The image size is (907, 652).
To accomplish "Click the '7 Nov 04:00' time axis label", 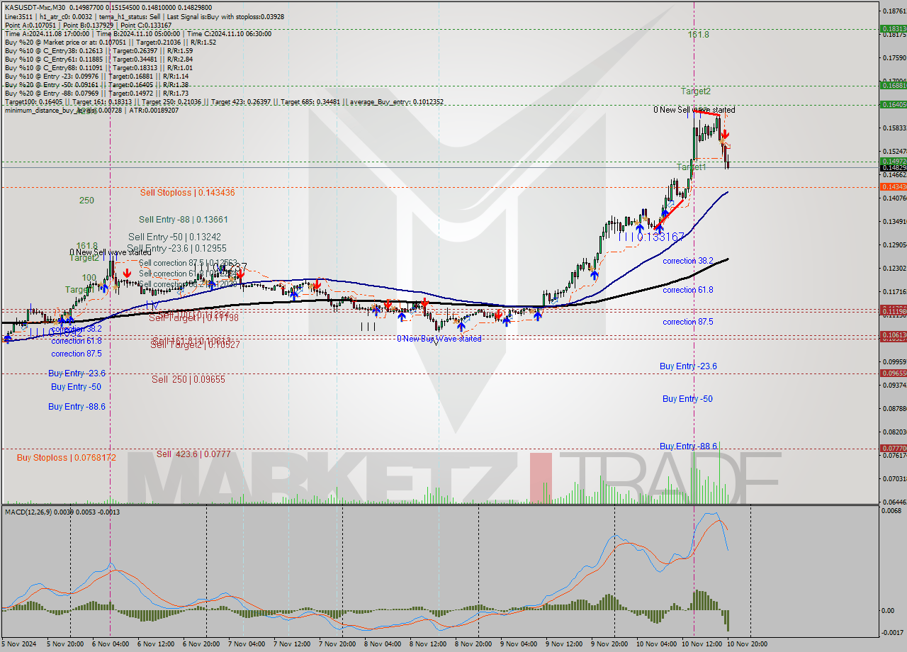I will coord(247,644).
